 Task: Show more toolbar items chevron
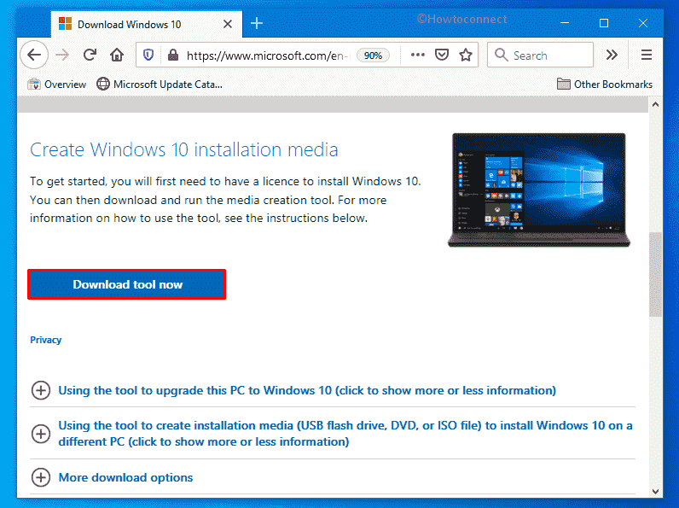(612, 55)
